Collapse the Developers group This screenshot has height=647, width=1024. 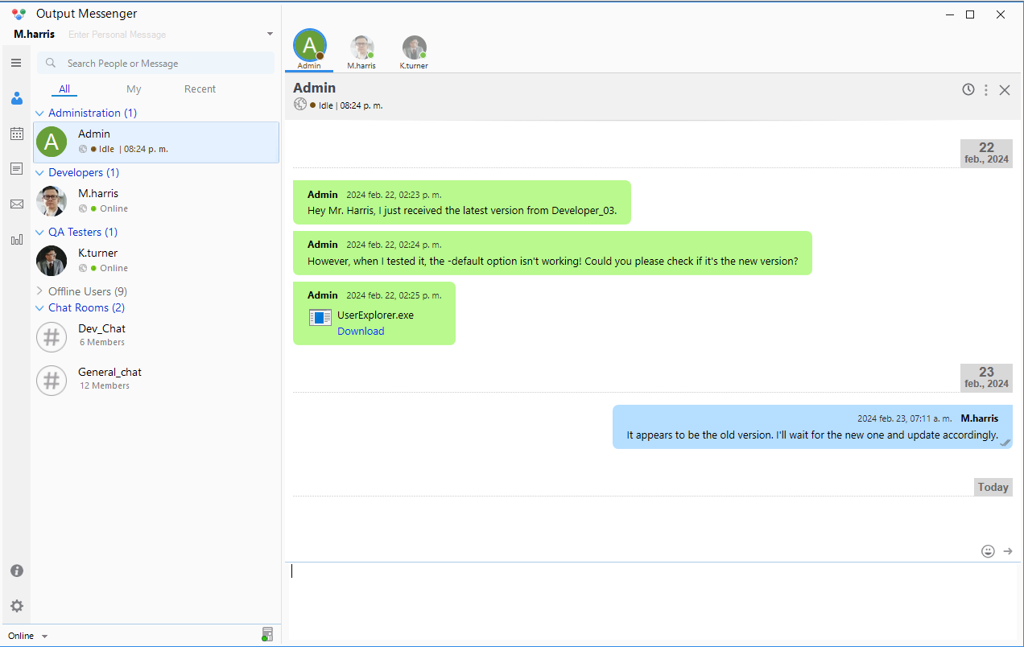39,173
